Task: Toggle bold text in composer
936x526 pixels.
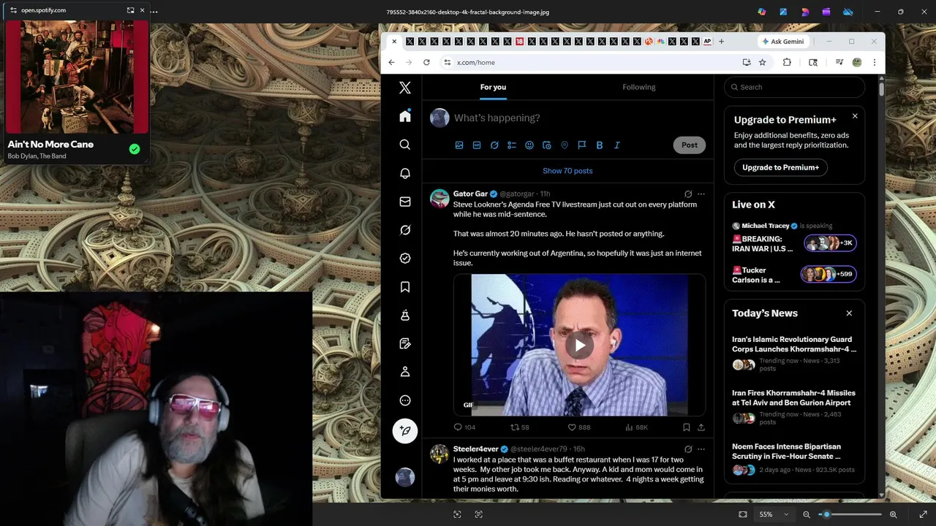Action: [x=600, y=145]
